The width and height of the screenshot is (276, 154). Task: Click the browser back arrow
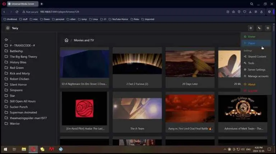tap(4, 12)
